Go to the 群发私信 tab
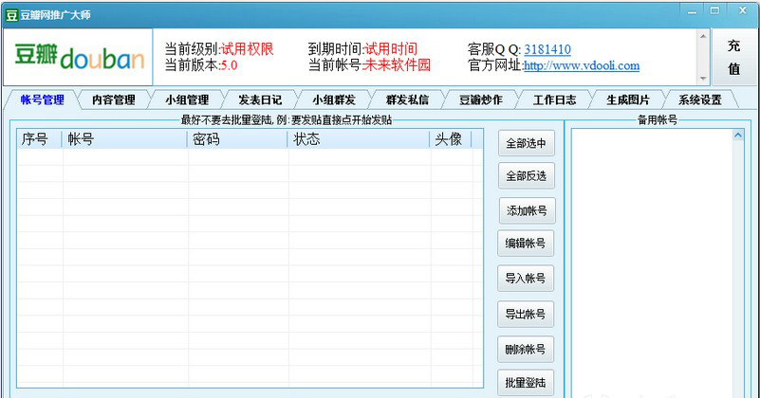This screenshot has height=398, width=760. tap(408, 99)
